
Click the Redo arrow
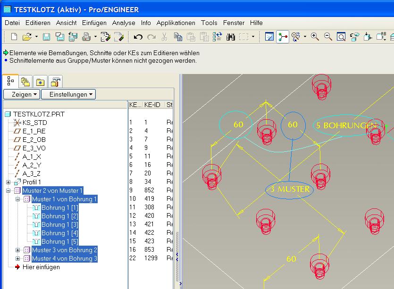[x=151, y=37]
